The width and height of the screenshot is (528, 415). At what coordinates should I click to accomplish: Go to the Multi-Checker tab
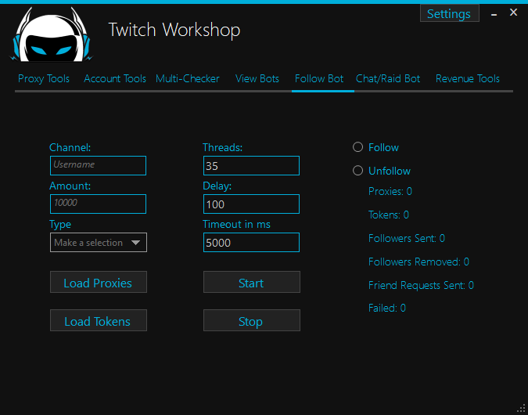click(188, 78)
